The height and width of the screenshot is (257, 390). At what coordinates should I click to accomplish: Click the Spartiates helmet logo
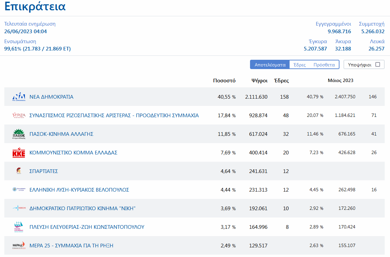pos(19,171)
